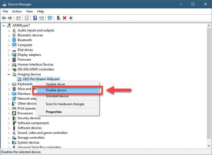Click the Audio inputs and outputs speaker icon
Screen dimensions: 212x155
pos(14,30)
